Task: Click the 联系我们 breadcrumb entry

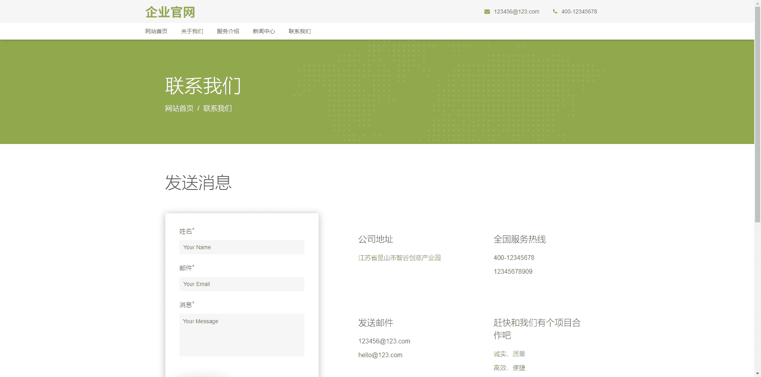Action: point(218,108)
